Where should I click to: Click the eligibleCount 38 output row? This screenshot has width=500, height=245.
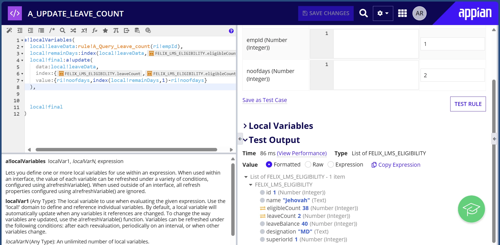click(309, 208)
